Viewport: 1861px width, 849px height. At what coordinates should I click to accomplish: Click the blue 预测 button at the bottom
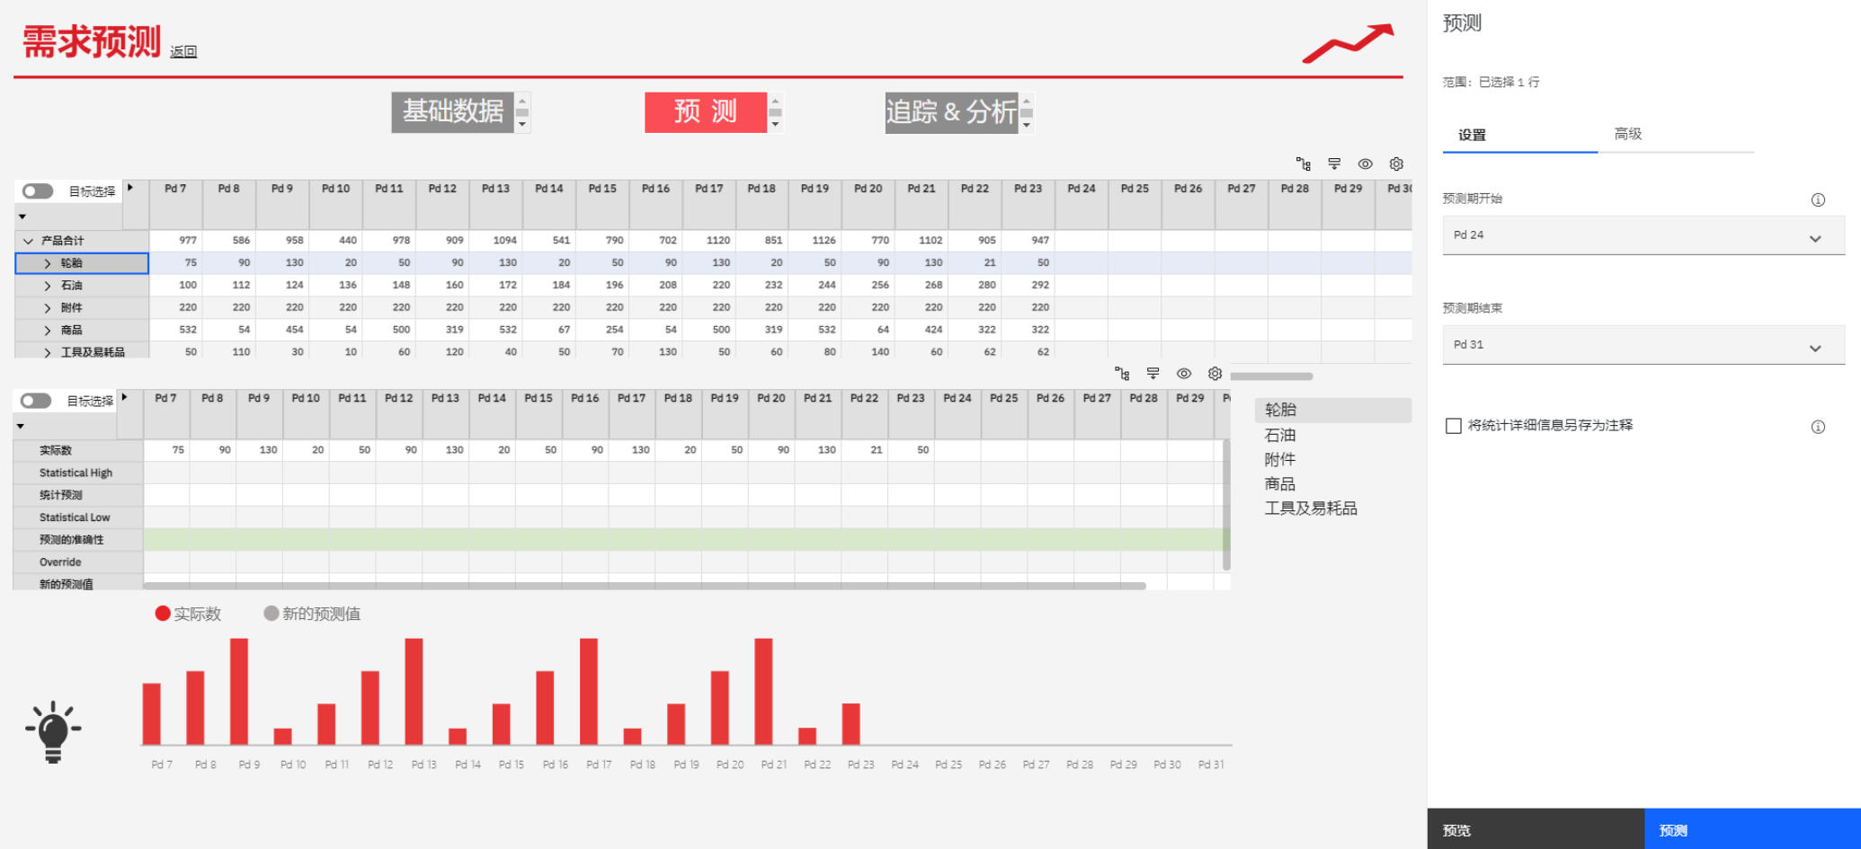click(1751, 829)
